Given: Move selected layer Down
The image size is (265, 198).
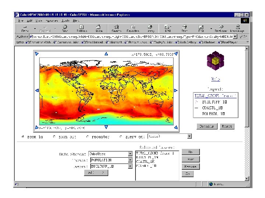Looking at the screenshot, I should click(191, 159).
